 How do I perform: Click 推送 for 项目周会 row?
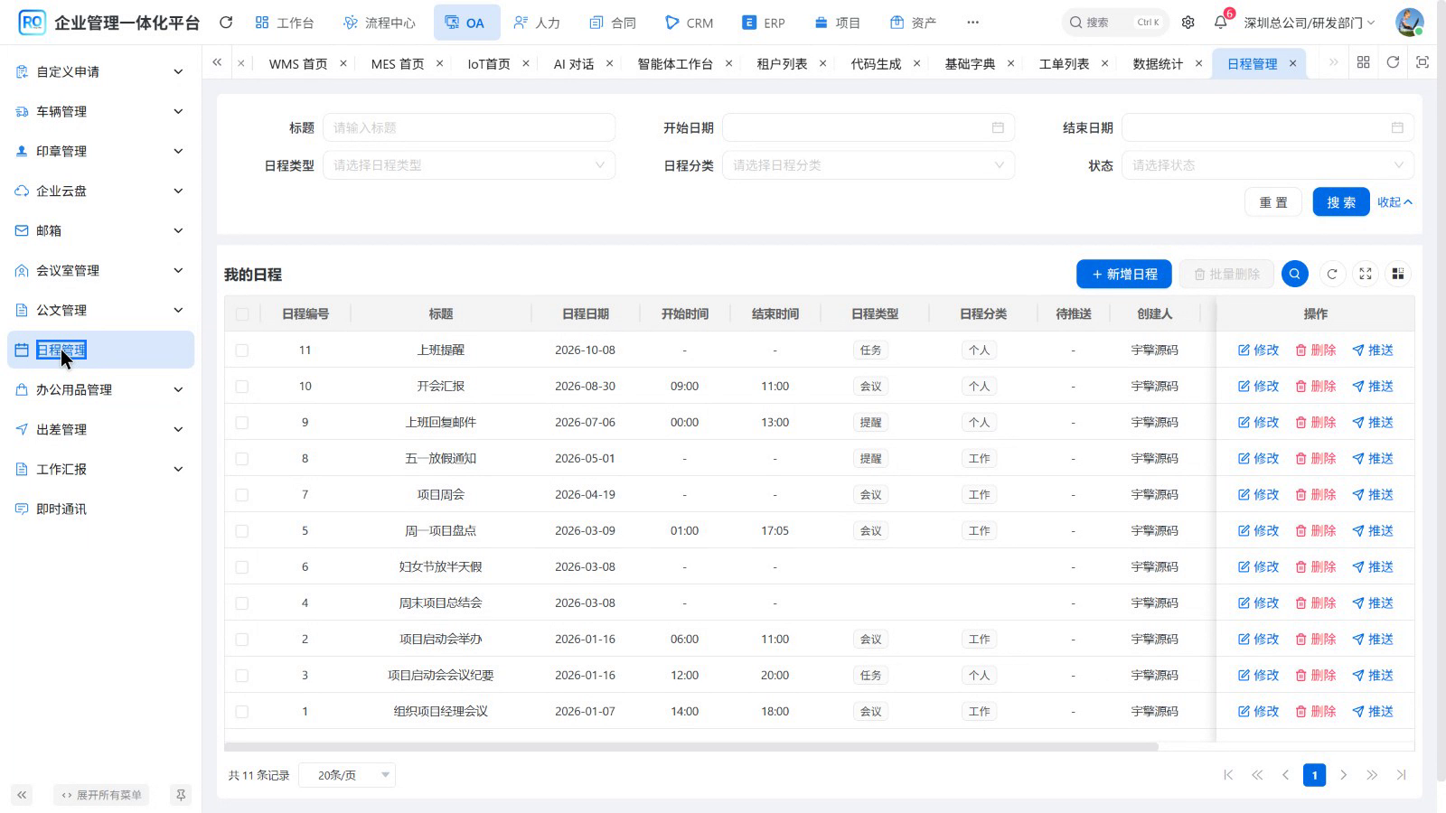point(1373,495)
